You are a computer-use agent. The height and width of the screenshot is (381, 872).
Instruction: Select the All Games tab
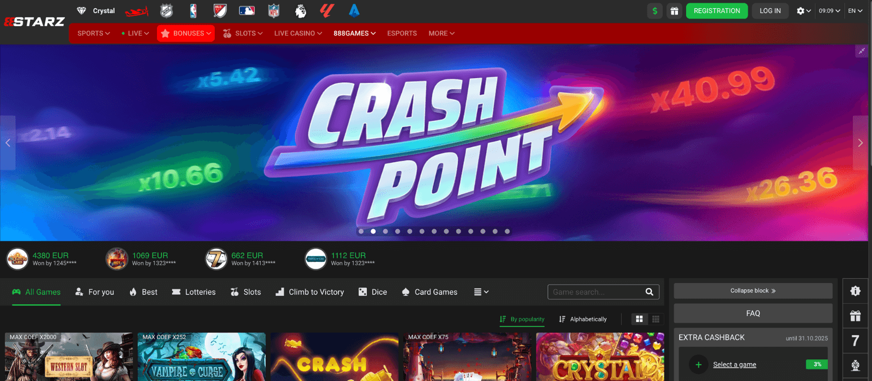(x=37, y=292)
